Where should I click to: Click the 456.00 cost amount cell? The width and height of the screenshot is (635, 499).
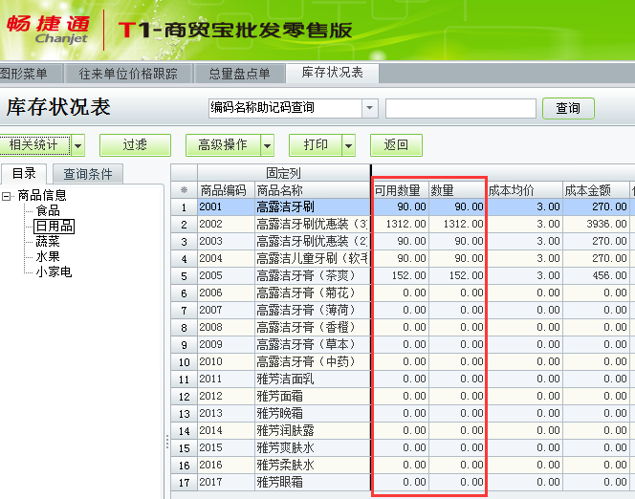pos(596,275)
